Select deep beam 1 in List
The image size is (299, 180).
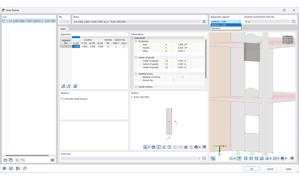point(29,21)
